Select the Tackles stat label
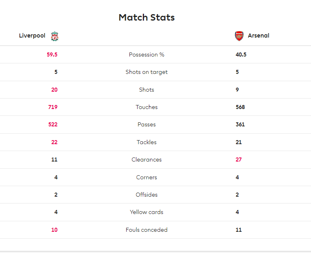 146,142
